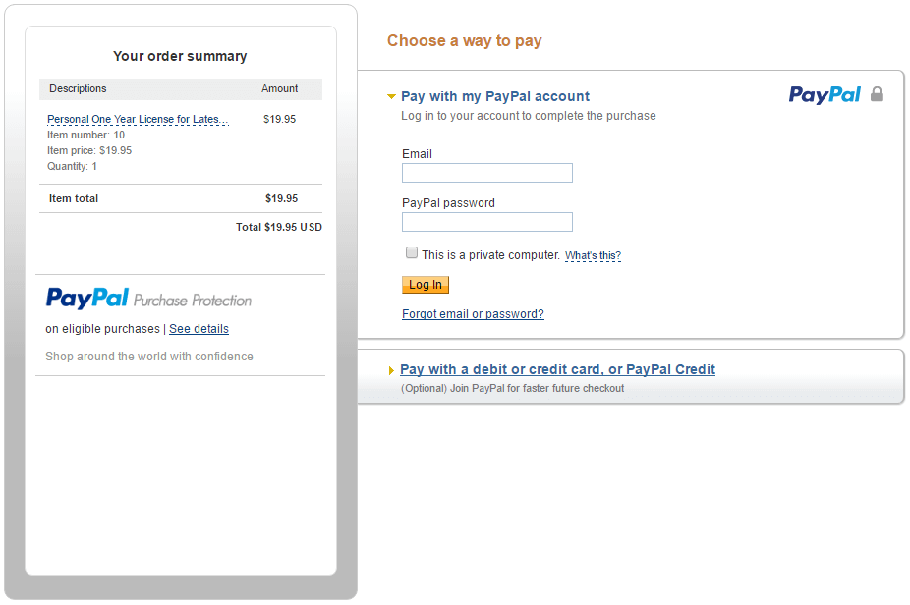
Task: Click the Total $19.95 USD text
Action: pyautogui.click(x=278, y=227)
